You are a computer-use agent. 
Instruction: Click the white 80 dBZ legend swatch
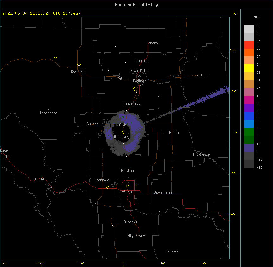point(249,29)
